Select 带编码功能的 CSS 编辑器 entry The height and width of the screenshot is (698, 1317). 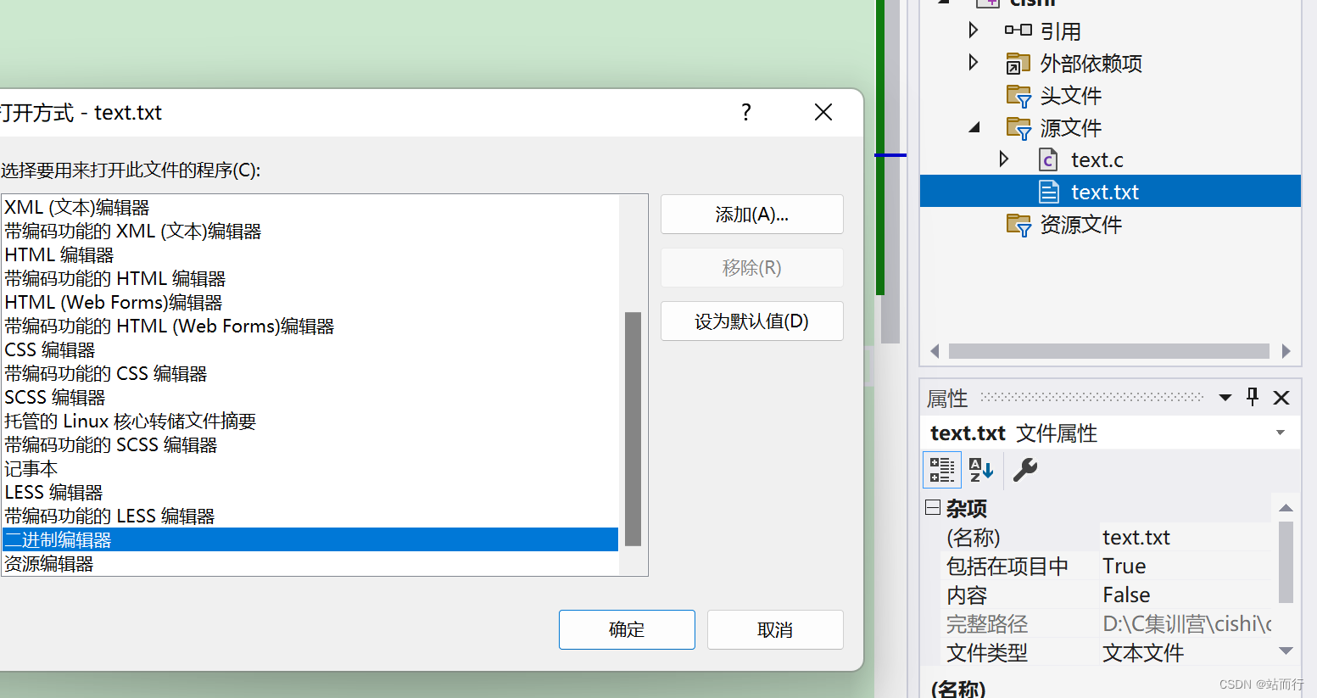310,373
